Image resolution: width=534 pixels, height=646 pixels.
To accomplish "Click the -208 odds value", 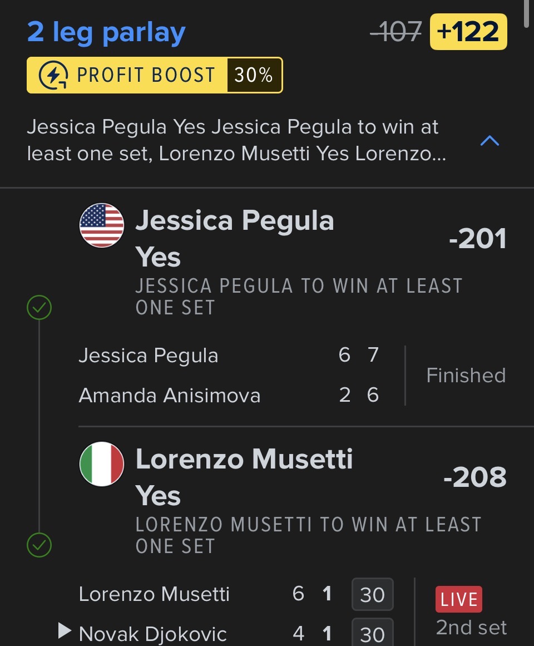I will coord(475,477).
